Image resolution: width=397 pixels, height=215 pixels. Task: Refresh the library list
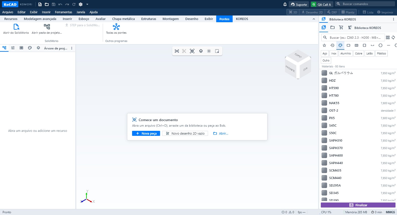click(393, 37)
